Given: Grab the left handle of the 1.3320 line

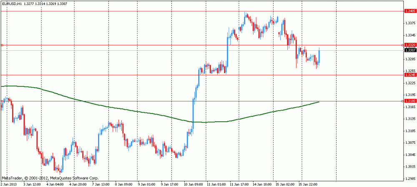Looking at the screenshot, I should pyautogui.click(x=2, y=45).
